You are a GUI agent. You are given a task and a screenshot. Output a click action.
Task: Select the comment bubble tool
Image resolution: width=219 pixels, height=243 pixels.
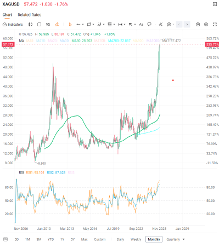pos(149,25)
